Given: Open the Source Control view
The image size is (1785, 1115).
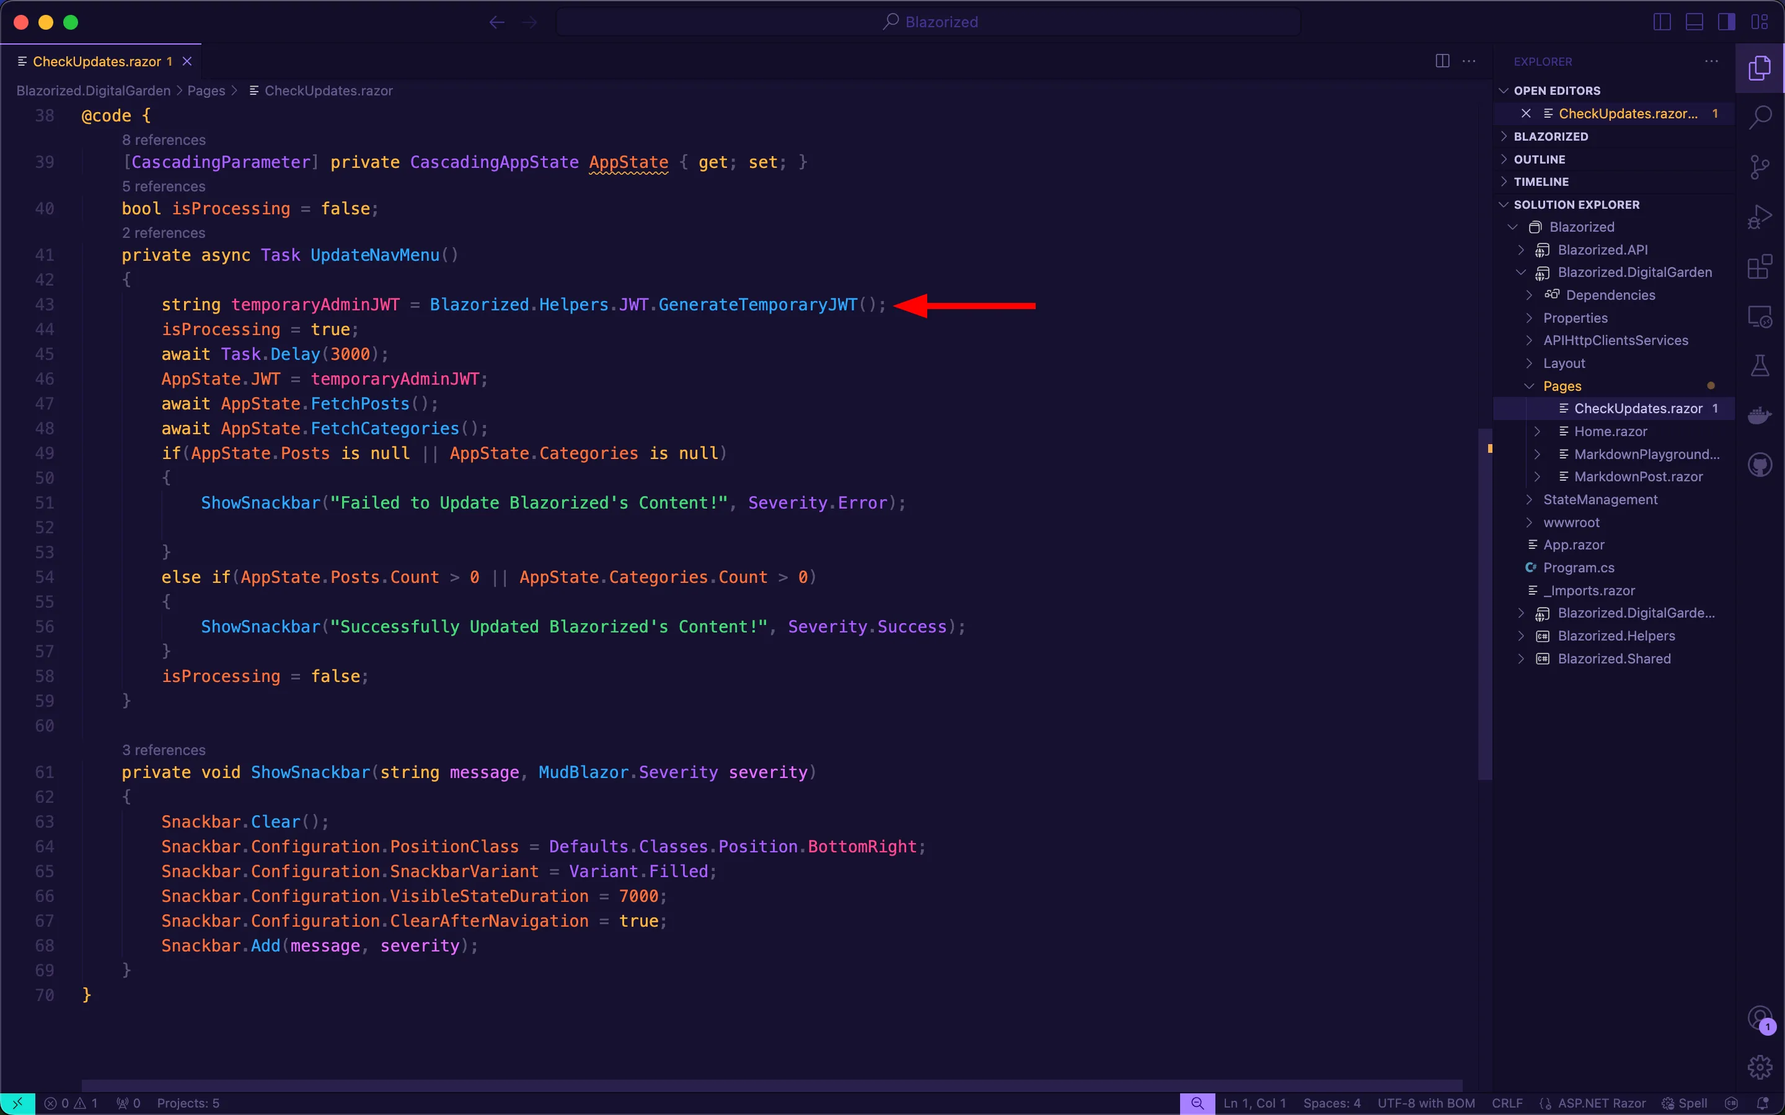Looking at the screenshot, I should 1759,167.
